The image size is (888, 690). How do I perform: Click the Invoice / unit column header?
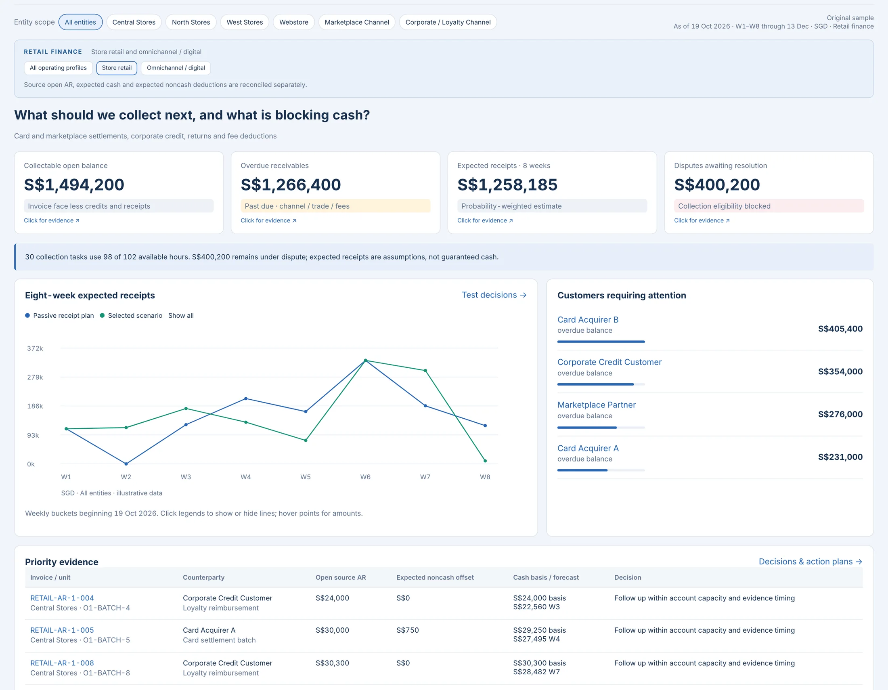pos(50,577)
